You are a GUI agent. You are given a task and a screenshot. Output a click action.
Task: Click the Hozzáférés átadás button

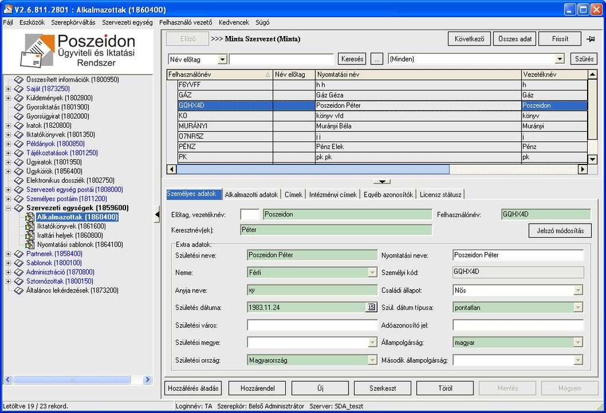tap(194, 388)
